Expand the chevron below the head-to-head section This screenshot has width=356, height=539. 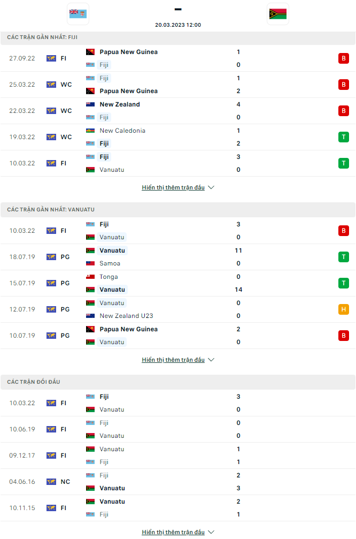click(x=211, y=532)
